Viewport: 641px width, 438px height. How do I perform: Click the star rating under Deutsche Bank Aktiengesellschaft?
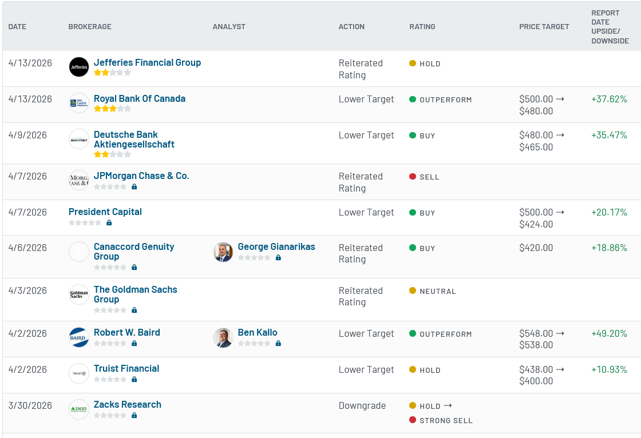coord(112,154)
